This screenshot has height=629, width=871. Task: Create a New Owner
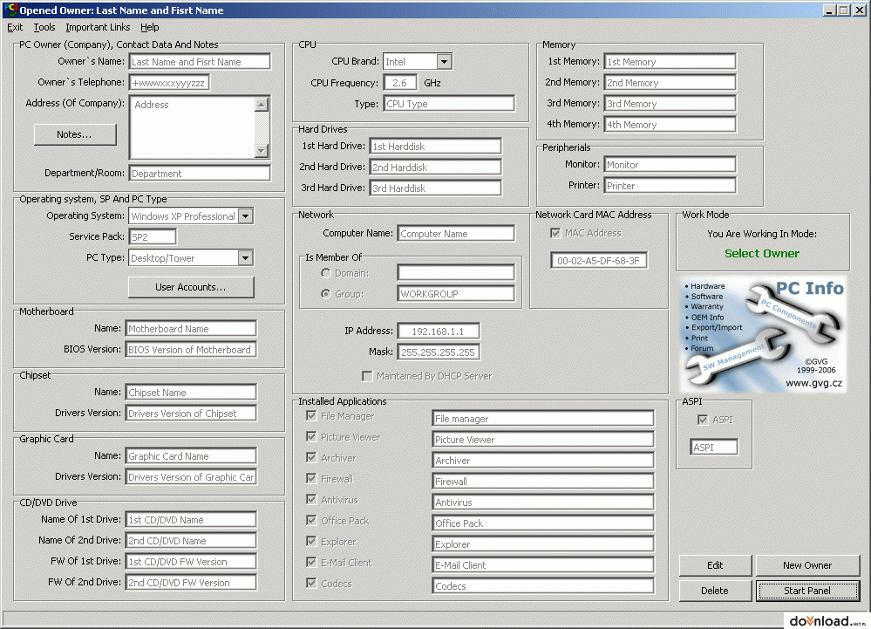point(807,565)
